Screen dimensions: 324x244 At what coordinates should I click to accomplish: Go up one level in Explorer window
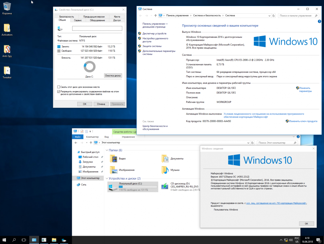click(91, 143)
